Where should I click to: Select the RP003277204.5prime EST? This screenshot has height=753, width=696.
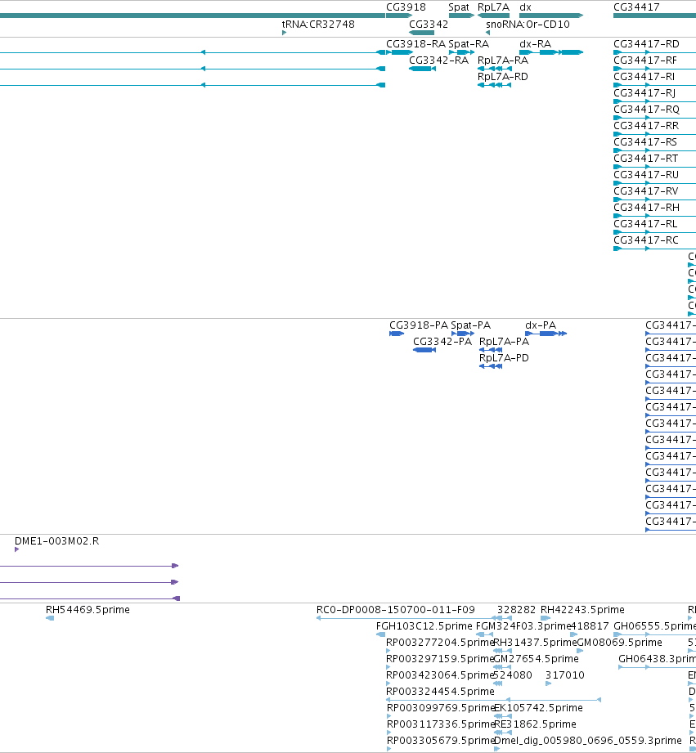[x=388, y=651]
